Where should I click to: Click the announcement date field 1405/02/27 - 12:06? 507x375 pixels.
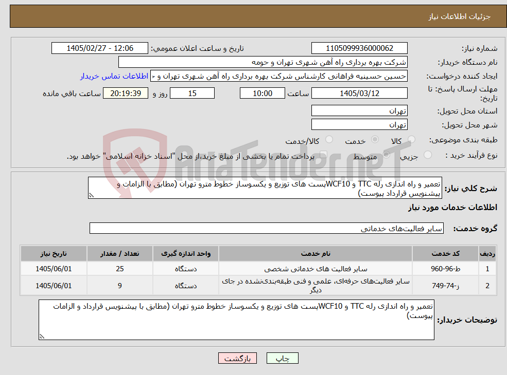[x=99, y=48]
